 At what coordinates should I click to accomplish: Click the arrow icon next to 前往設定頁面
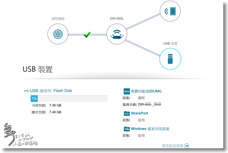[x=187, y=146]
